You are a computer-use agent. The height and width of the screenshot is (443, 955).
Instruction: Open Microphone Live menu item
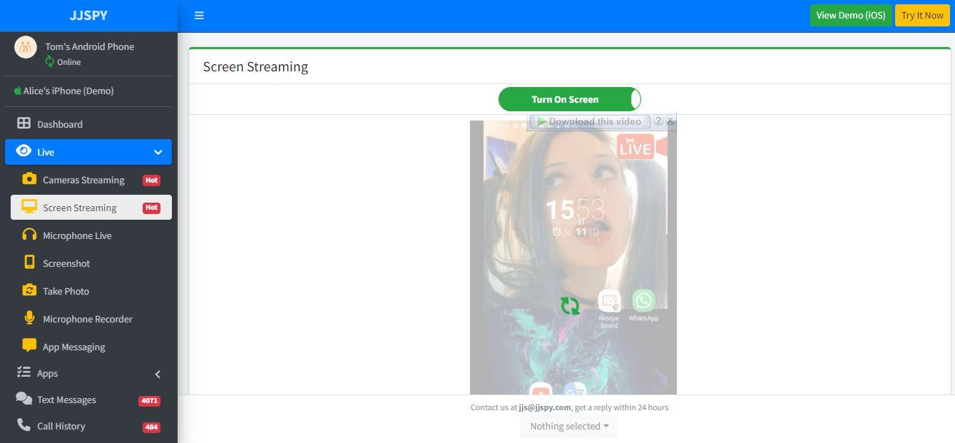click(91, 235)
